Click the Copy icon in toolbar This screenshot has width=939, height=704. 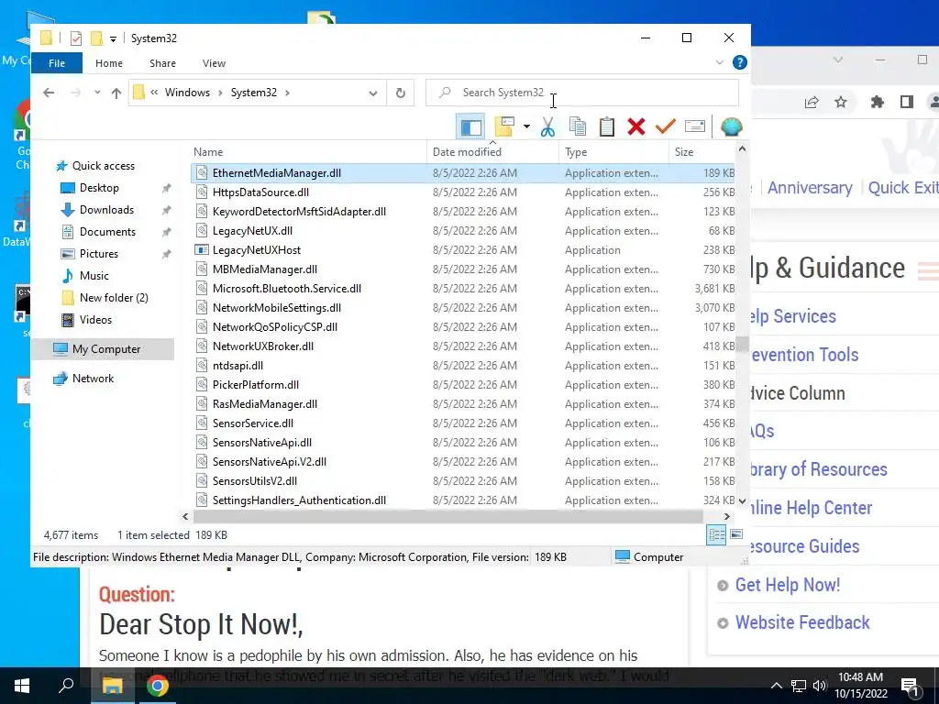coord(578,126)
